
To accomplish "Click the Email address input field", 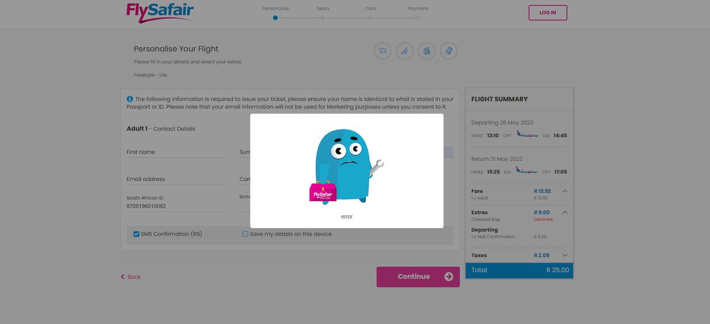I will [x=177, y=179].
